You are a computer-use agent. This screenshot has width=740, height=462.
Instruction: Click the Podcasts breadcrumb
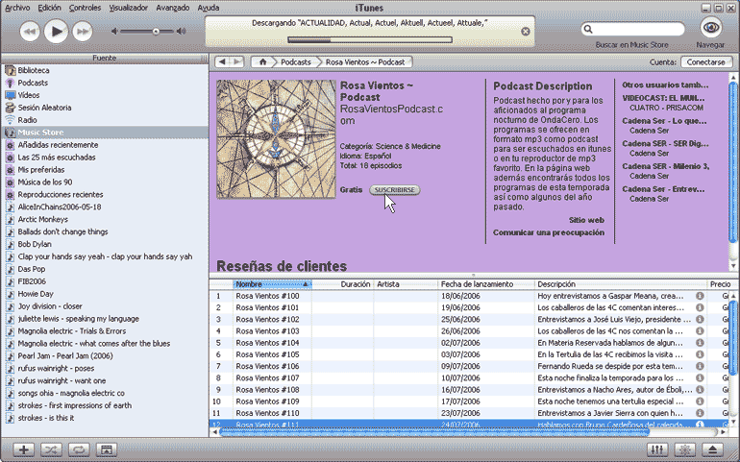pyautogui.click(x=296, y=61)
